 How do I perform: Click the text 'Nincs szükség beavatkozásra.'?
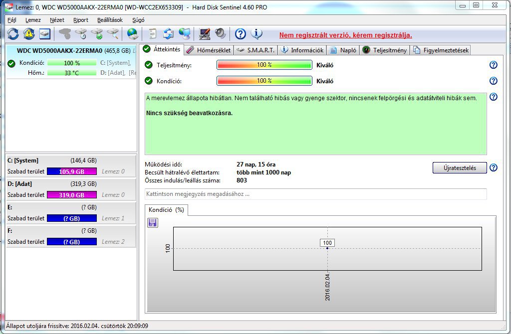pyautogui.click(x=189, y=113)
